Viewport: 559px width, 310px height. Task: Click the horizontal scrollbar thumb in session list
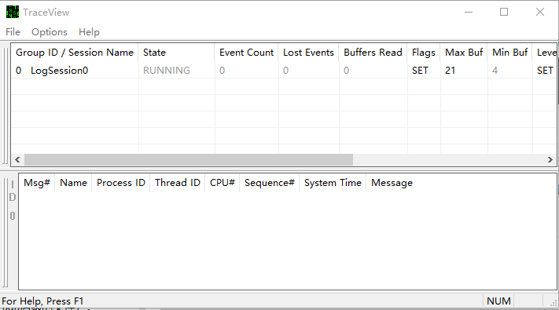189,160
